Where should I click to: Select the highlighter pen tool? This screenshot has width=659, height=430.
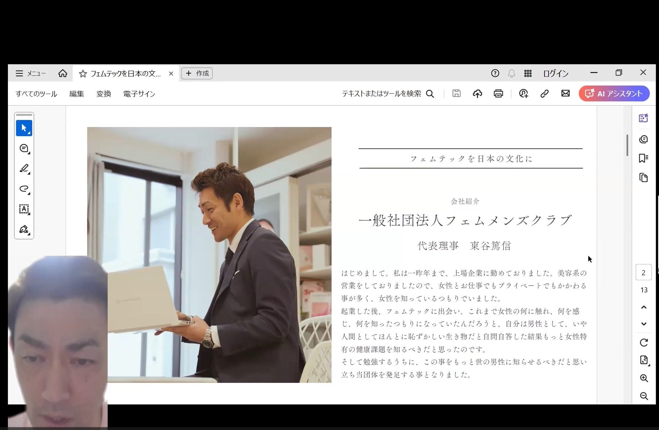point(24,169)
